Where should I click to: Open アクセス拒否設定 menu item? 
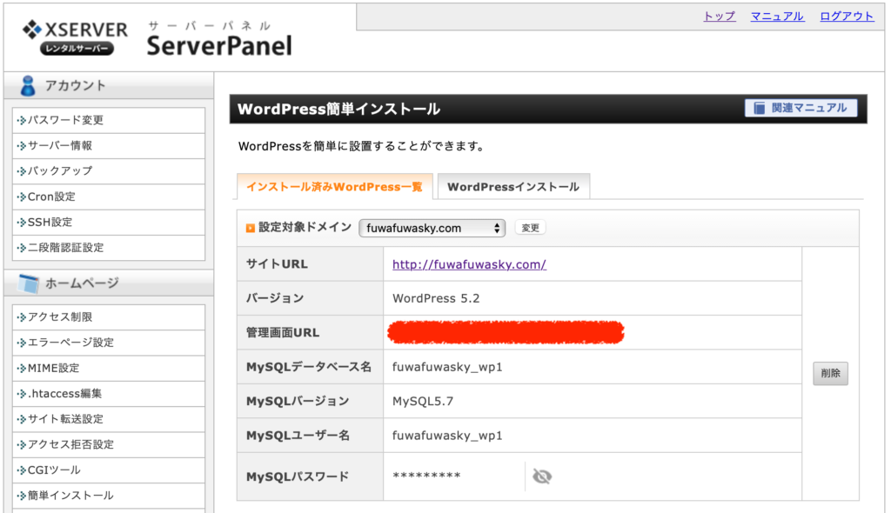pos(109,444)
